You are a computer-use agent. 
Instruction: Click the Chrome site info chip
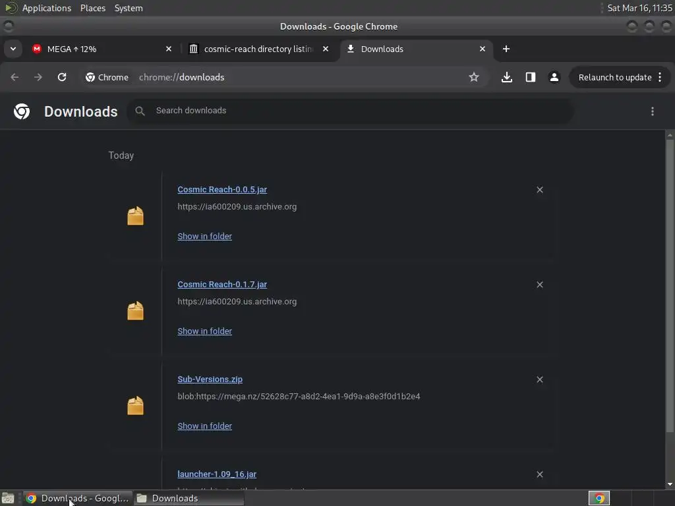107,77
